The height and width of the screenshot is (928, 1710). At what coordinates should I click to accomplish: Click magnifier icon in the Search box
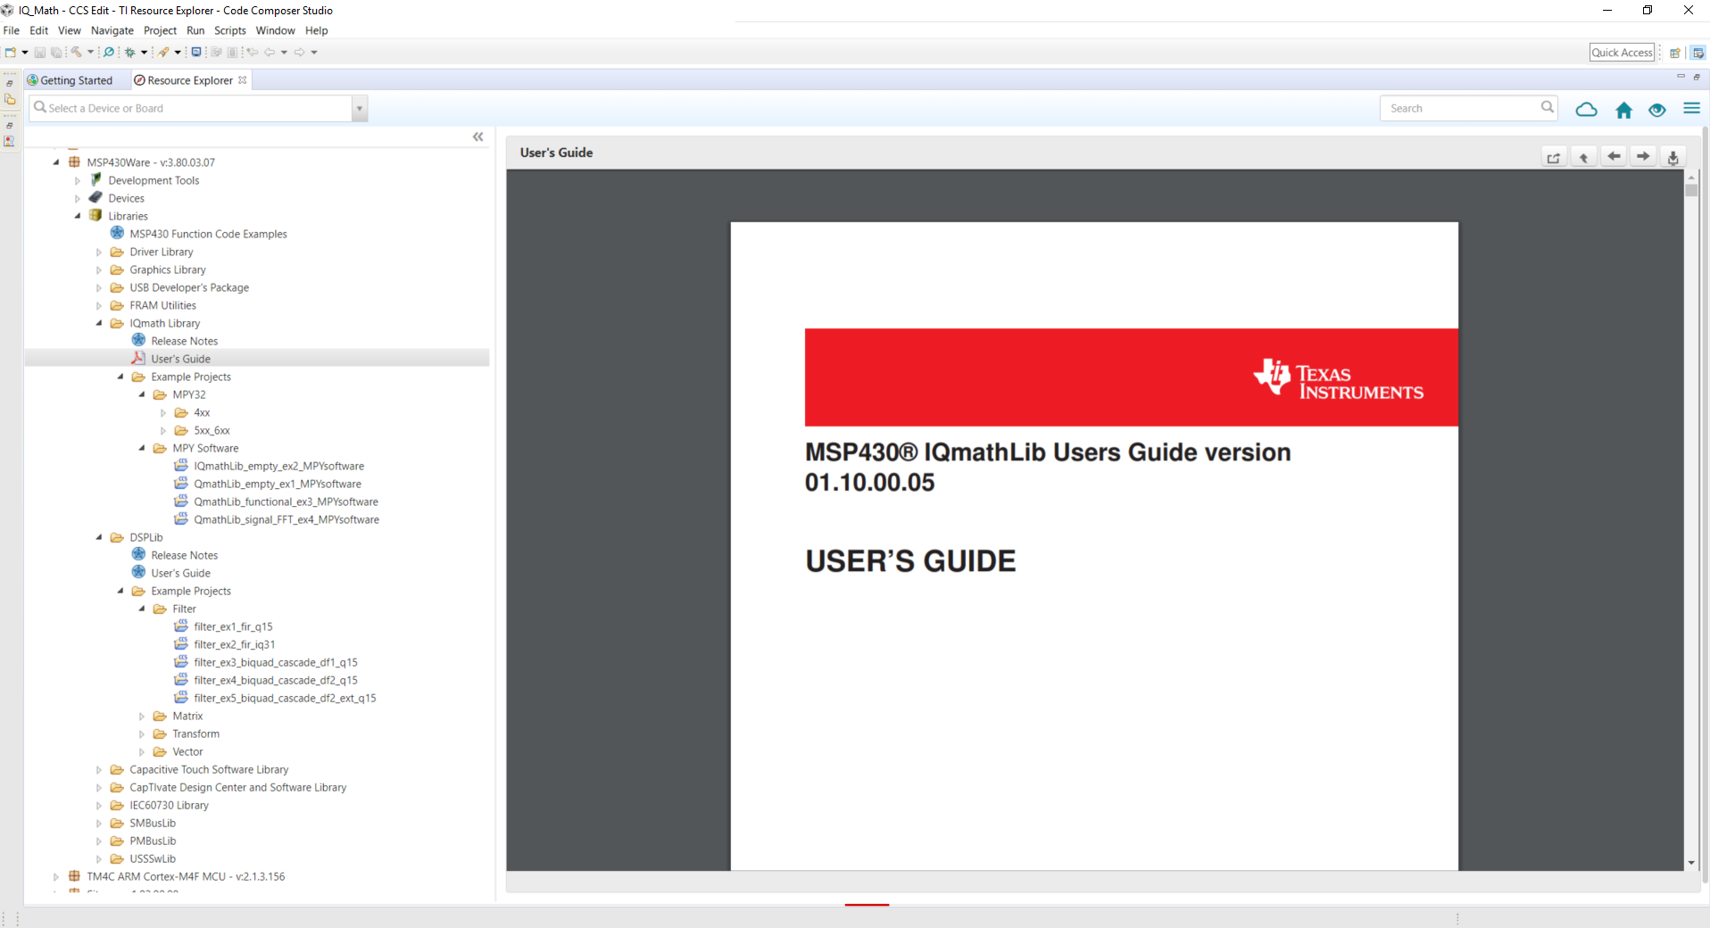point(1547,108)
